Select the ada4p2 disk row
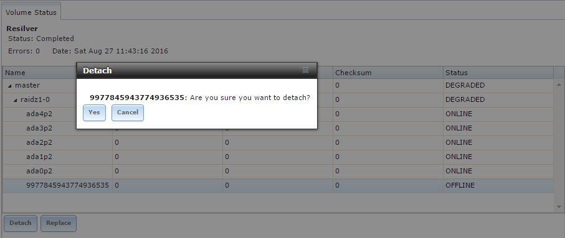565x238 pixels. pos(278,114)
